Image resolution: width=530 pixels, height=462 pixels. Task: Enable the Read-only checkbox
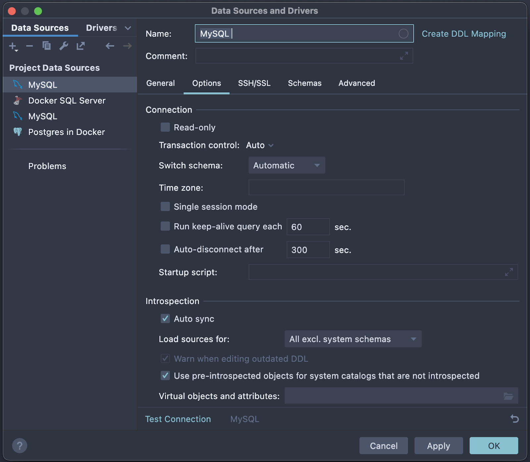[x=165, y=127]
